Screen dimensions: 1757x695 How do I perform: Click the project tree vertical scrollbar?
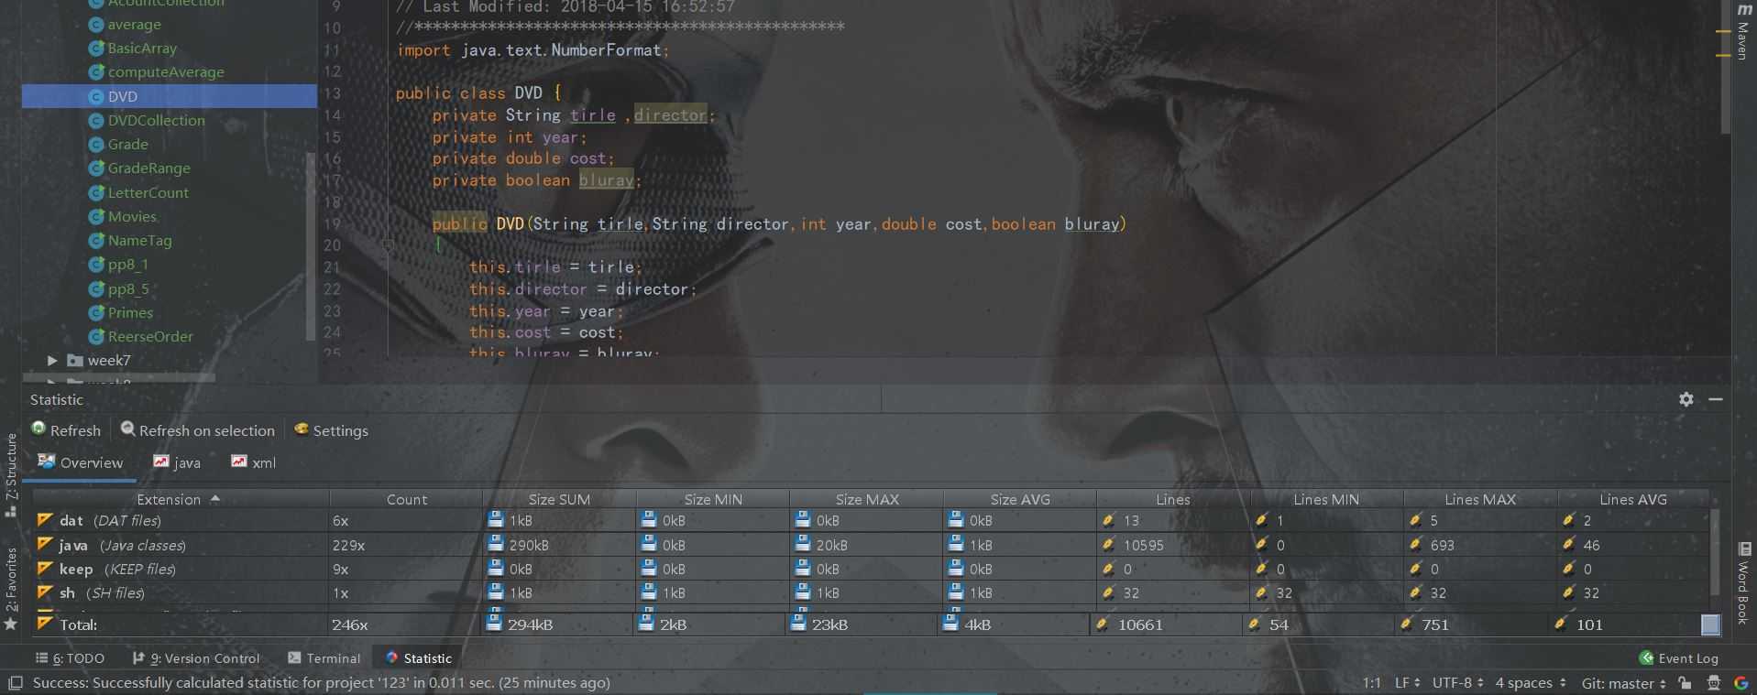point(311,247)
